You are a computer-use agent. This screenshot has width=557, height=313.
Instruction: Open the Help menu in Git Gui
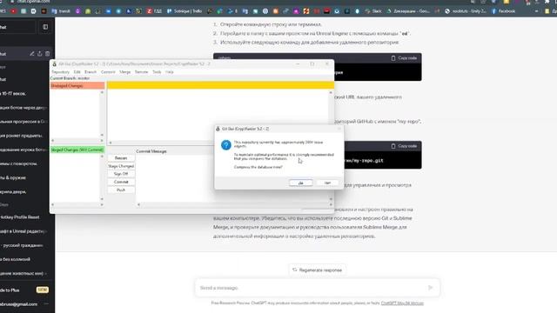(x=170, y=72)
